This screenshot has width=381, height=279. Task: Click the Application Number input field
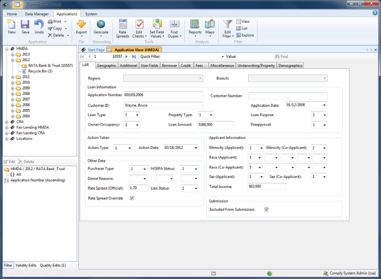(163, 95)
